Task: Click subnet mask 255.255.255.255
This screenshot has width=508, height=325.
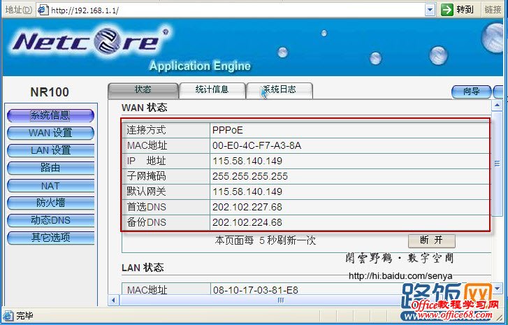Action: tap(249, 176)
